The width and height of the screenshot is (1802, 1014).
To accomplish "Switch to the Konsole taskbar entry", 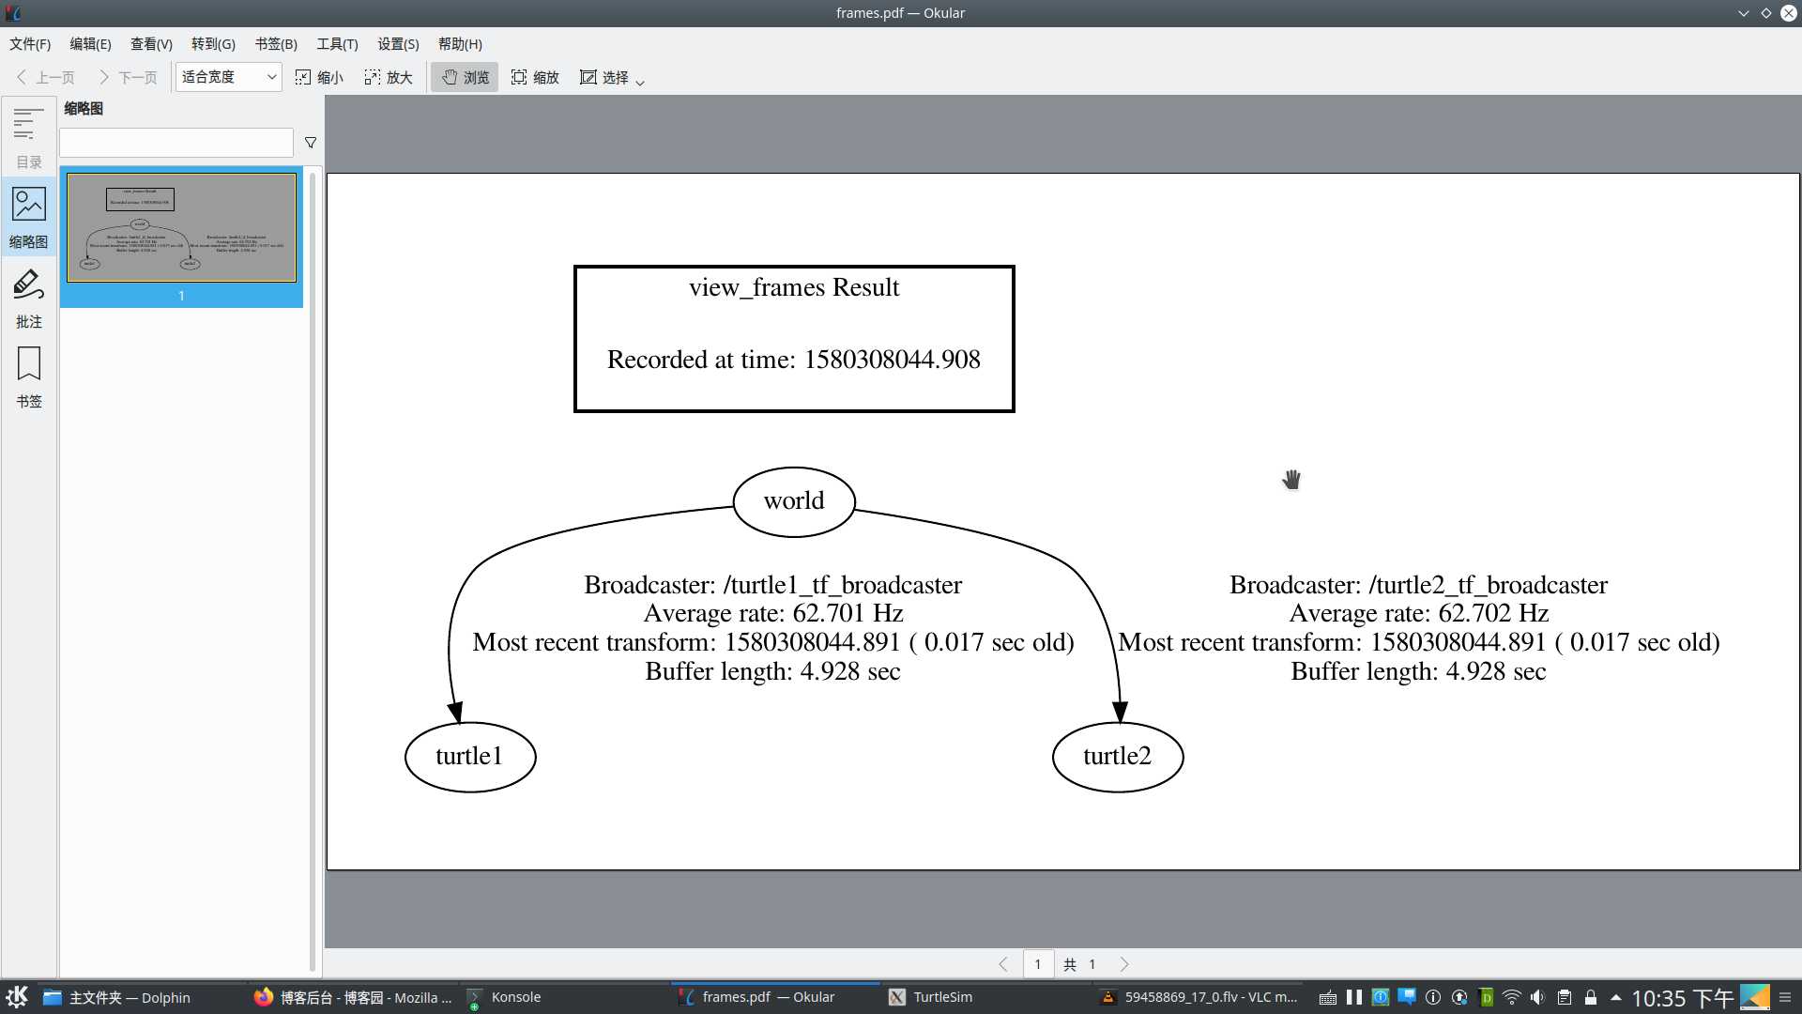I will (564, 997).
